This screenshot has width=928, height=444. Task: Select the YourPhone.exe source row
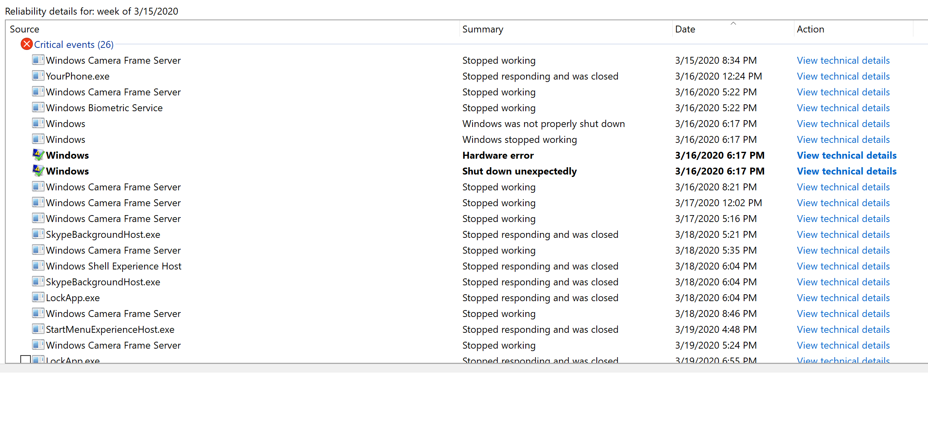click(x=78, y=76)
